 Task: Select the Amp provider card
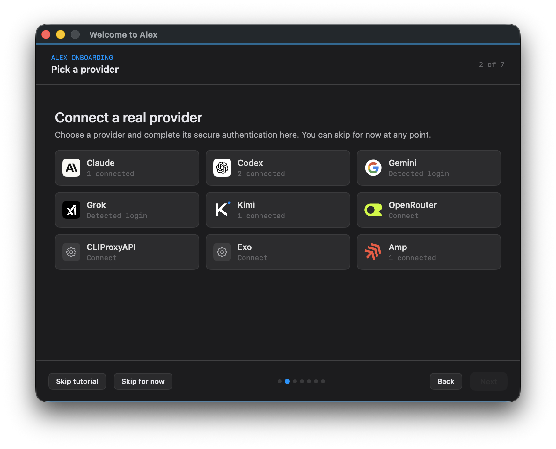click(x=429, y=252)
